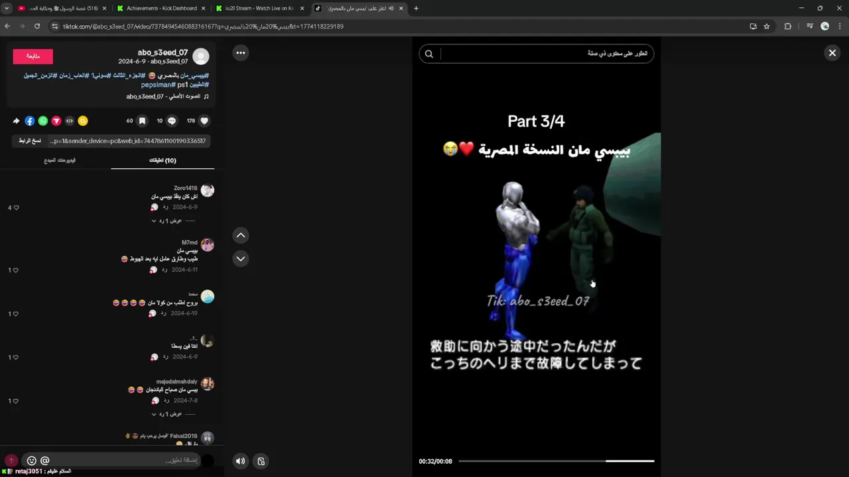Switch to Achievements - Kick Dashboard tab
The height and width of the screenshot is (477, 849).
(161, 9)
